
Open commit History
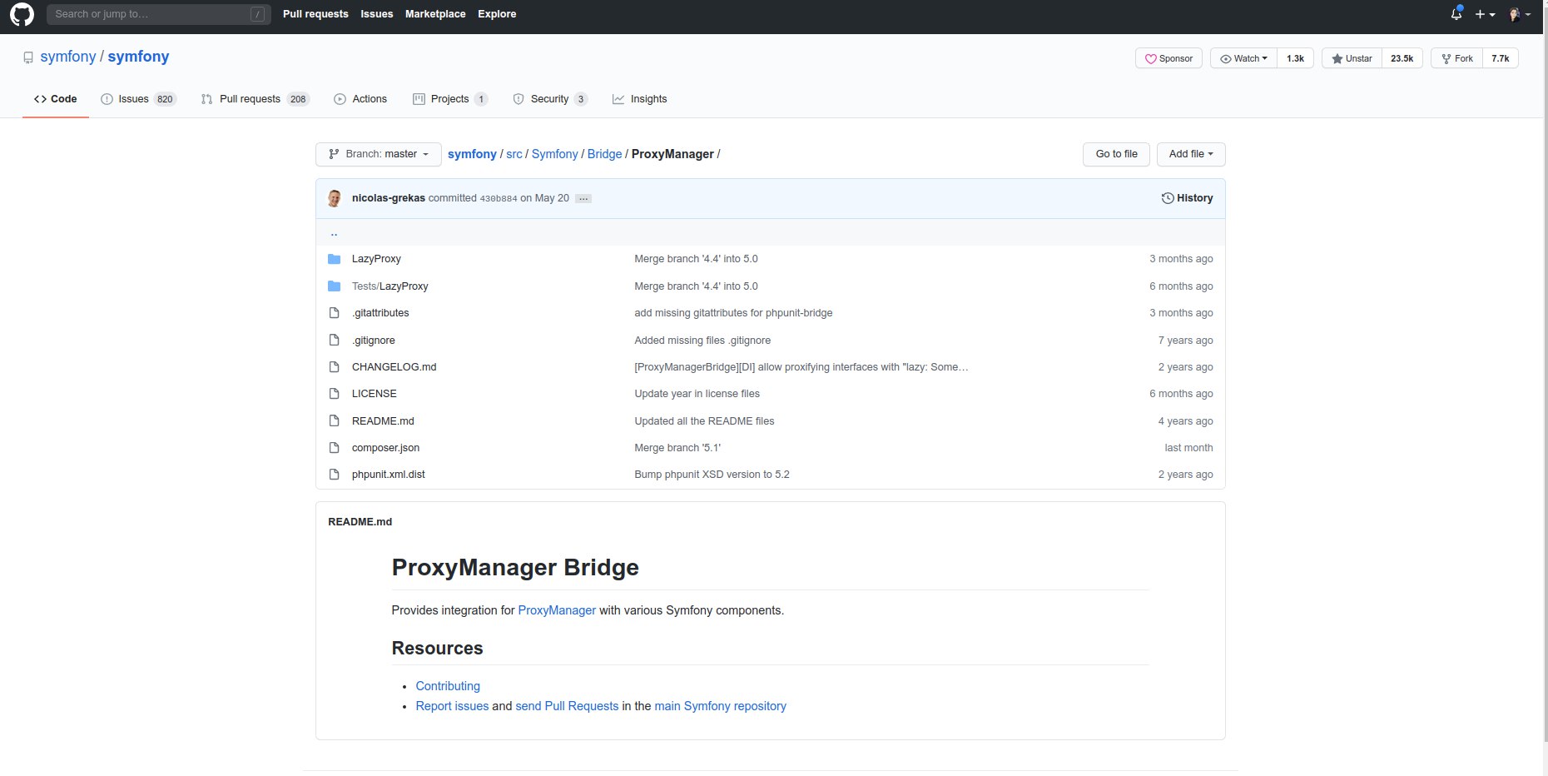(x=1187, y=198)
